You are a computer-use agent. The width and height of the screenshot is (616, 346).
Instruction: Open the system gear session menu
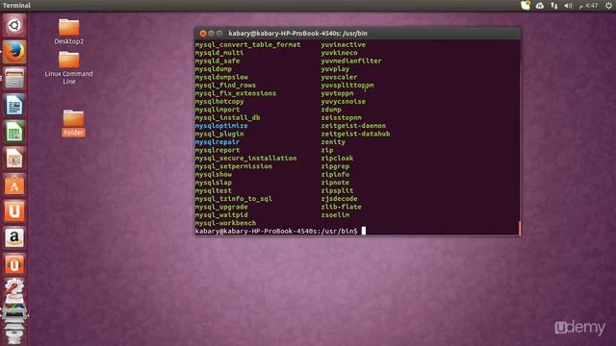[608, 6]
